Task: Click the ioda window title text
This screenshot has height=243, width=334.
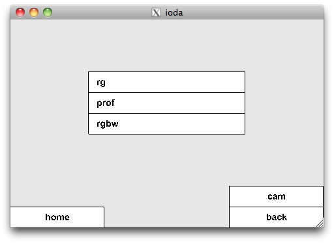Action: coord(174,13)
